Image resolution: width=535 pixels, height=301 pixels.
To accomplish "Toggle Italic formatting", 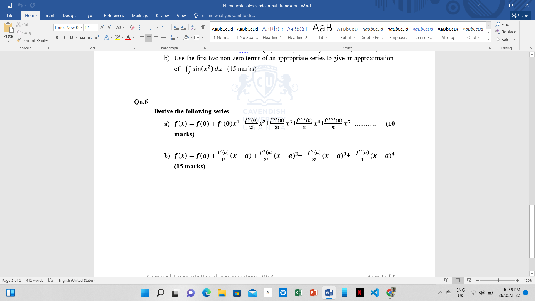I will 64,38.
